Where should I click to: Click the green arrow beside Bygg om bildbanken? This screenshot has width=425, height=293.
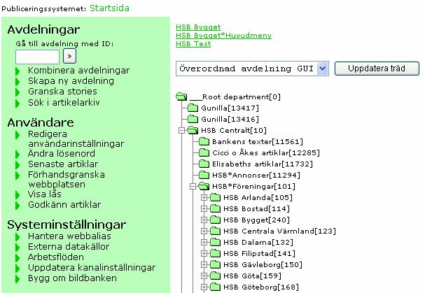tap(18, 279)
